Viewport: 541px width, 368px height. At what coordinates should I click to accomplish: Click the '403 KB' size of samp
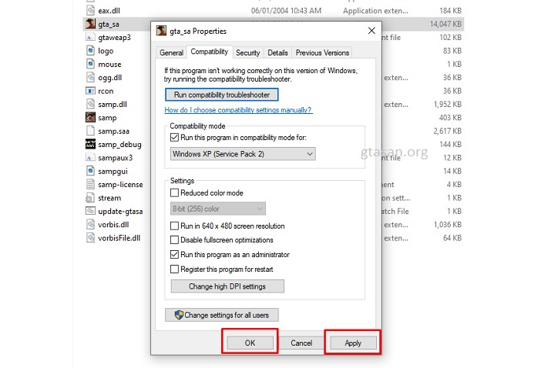pyautogui.click(x=450, y=118)
